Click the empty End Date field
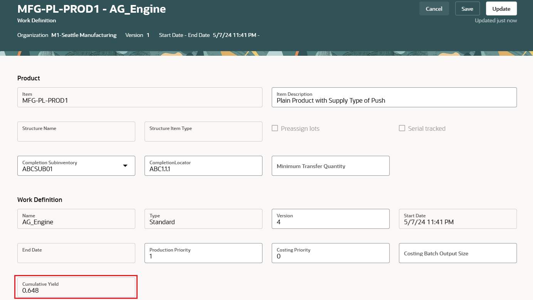The width and height of the screenshot is (533, 300). tap(76, 253)
